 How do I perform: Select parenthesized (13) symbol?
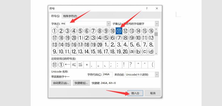[55, 45]
